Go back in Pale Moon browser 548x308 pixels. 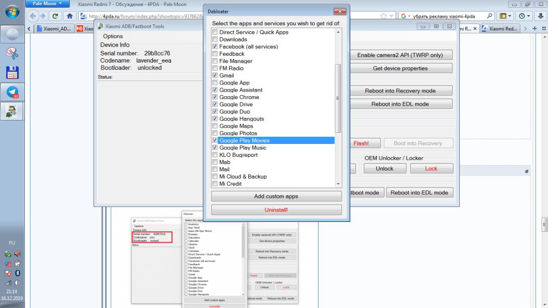coord(33,16)
